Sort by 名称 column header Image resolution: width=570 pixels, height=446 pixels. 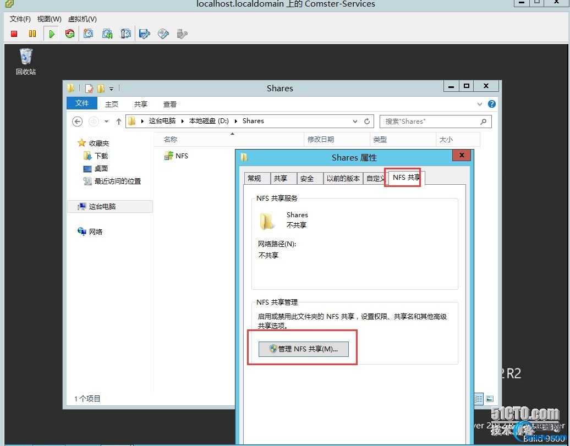point(229,139)
